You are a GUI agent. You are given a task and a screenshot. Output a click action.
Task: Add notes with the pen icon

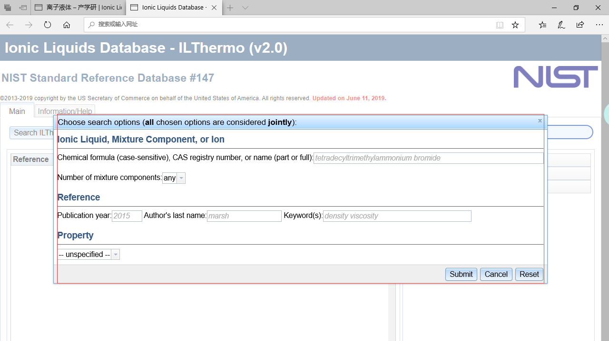(561, 25)
